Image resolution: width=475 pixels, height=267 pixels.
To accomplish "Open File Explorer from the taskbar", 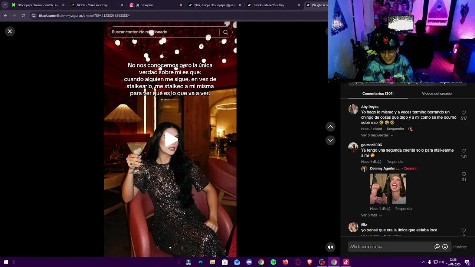I will coord(213,262).
